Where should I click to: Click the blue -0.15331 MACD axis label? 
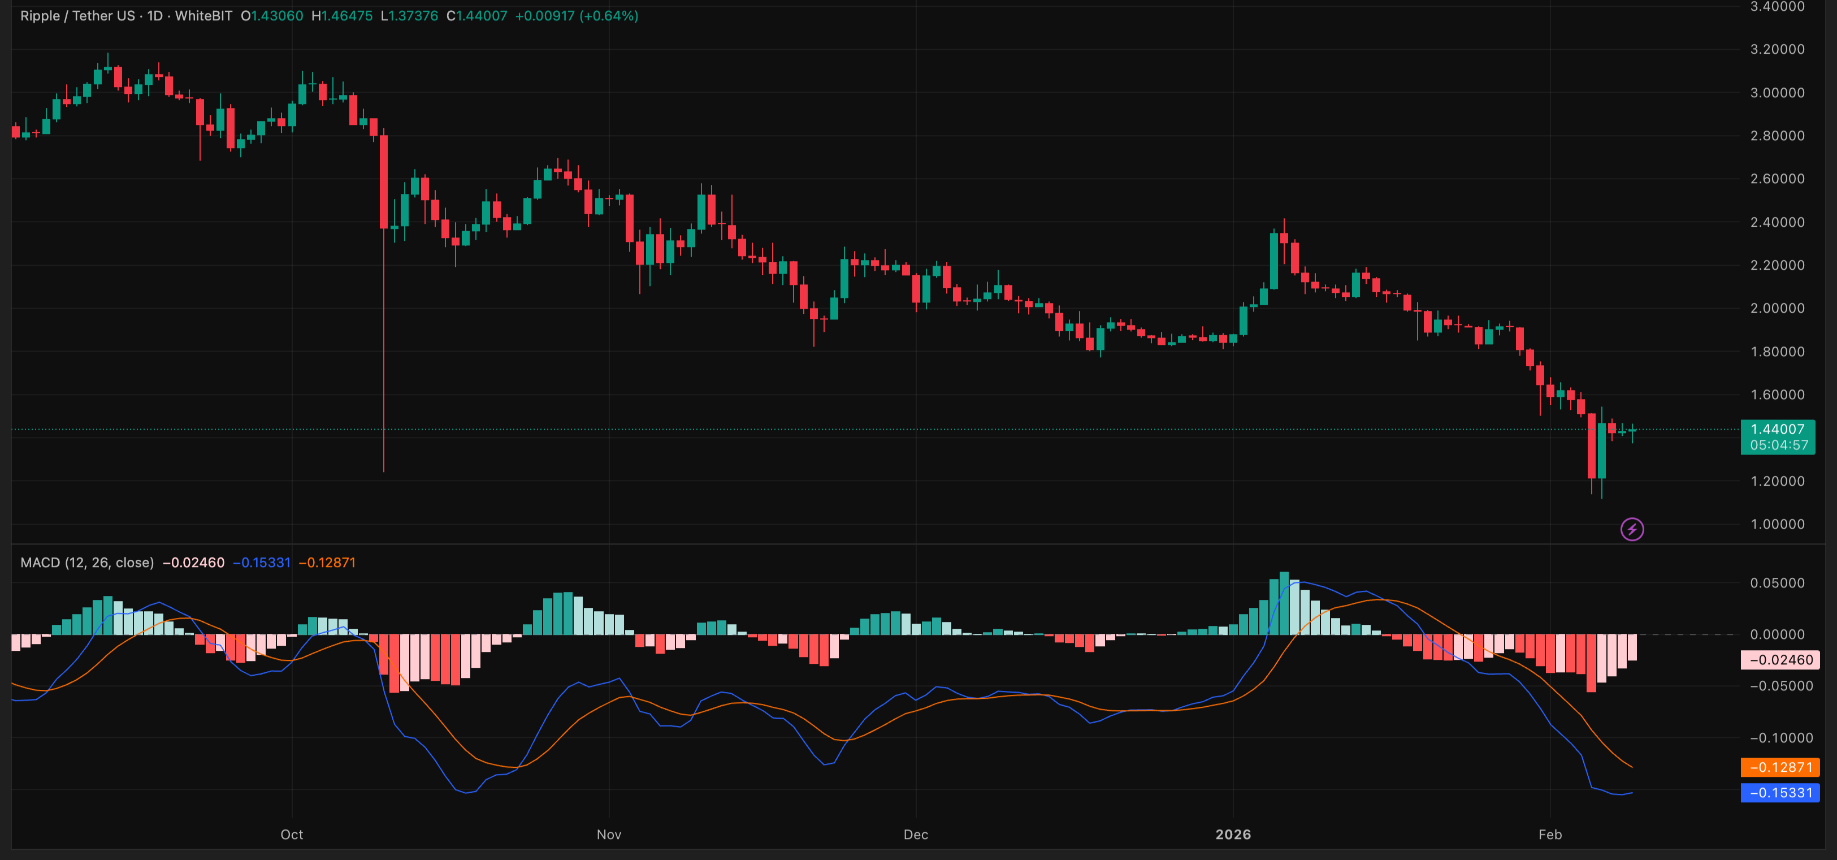(1780, 793)
